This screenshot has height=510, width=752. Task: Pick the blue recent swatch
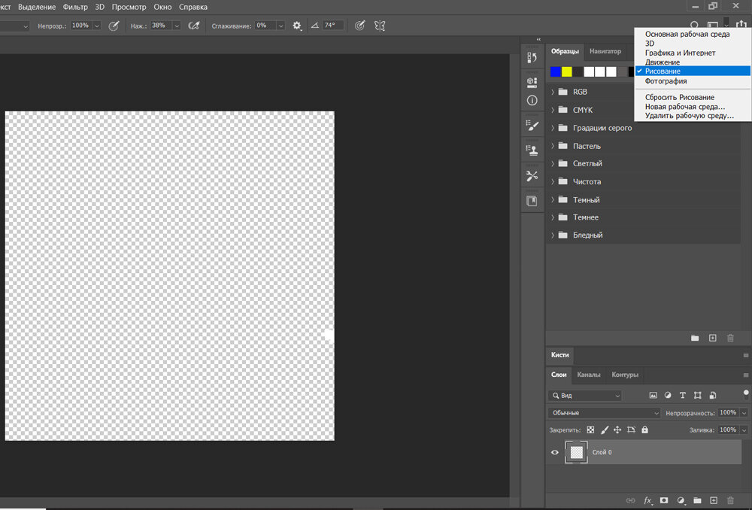tap(556, 72)
